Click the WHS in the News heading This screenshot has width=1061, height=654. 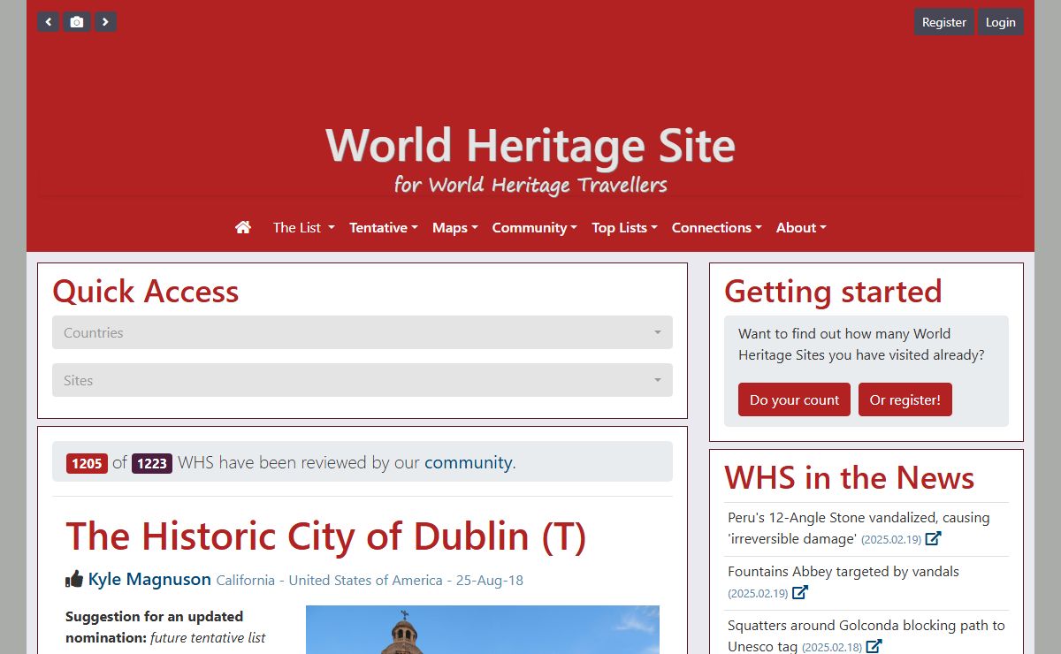pos(850,477)
